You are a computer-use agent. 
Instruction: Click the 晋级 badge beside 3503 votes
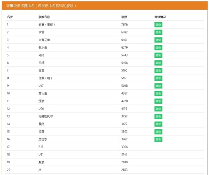click(x=158, y=132)
